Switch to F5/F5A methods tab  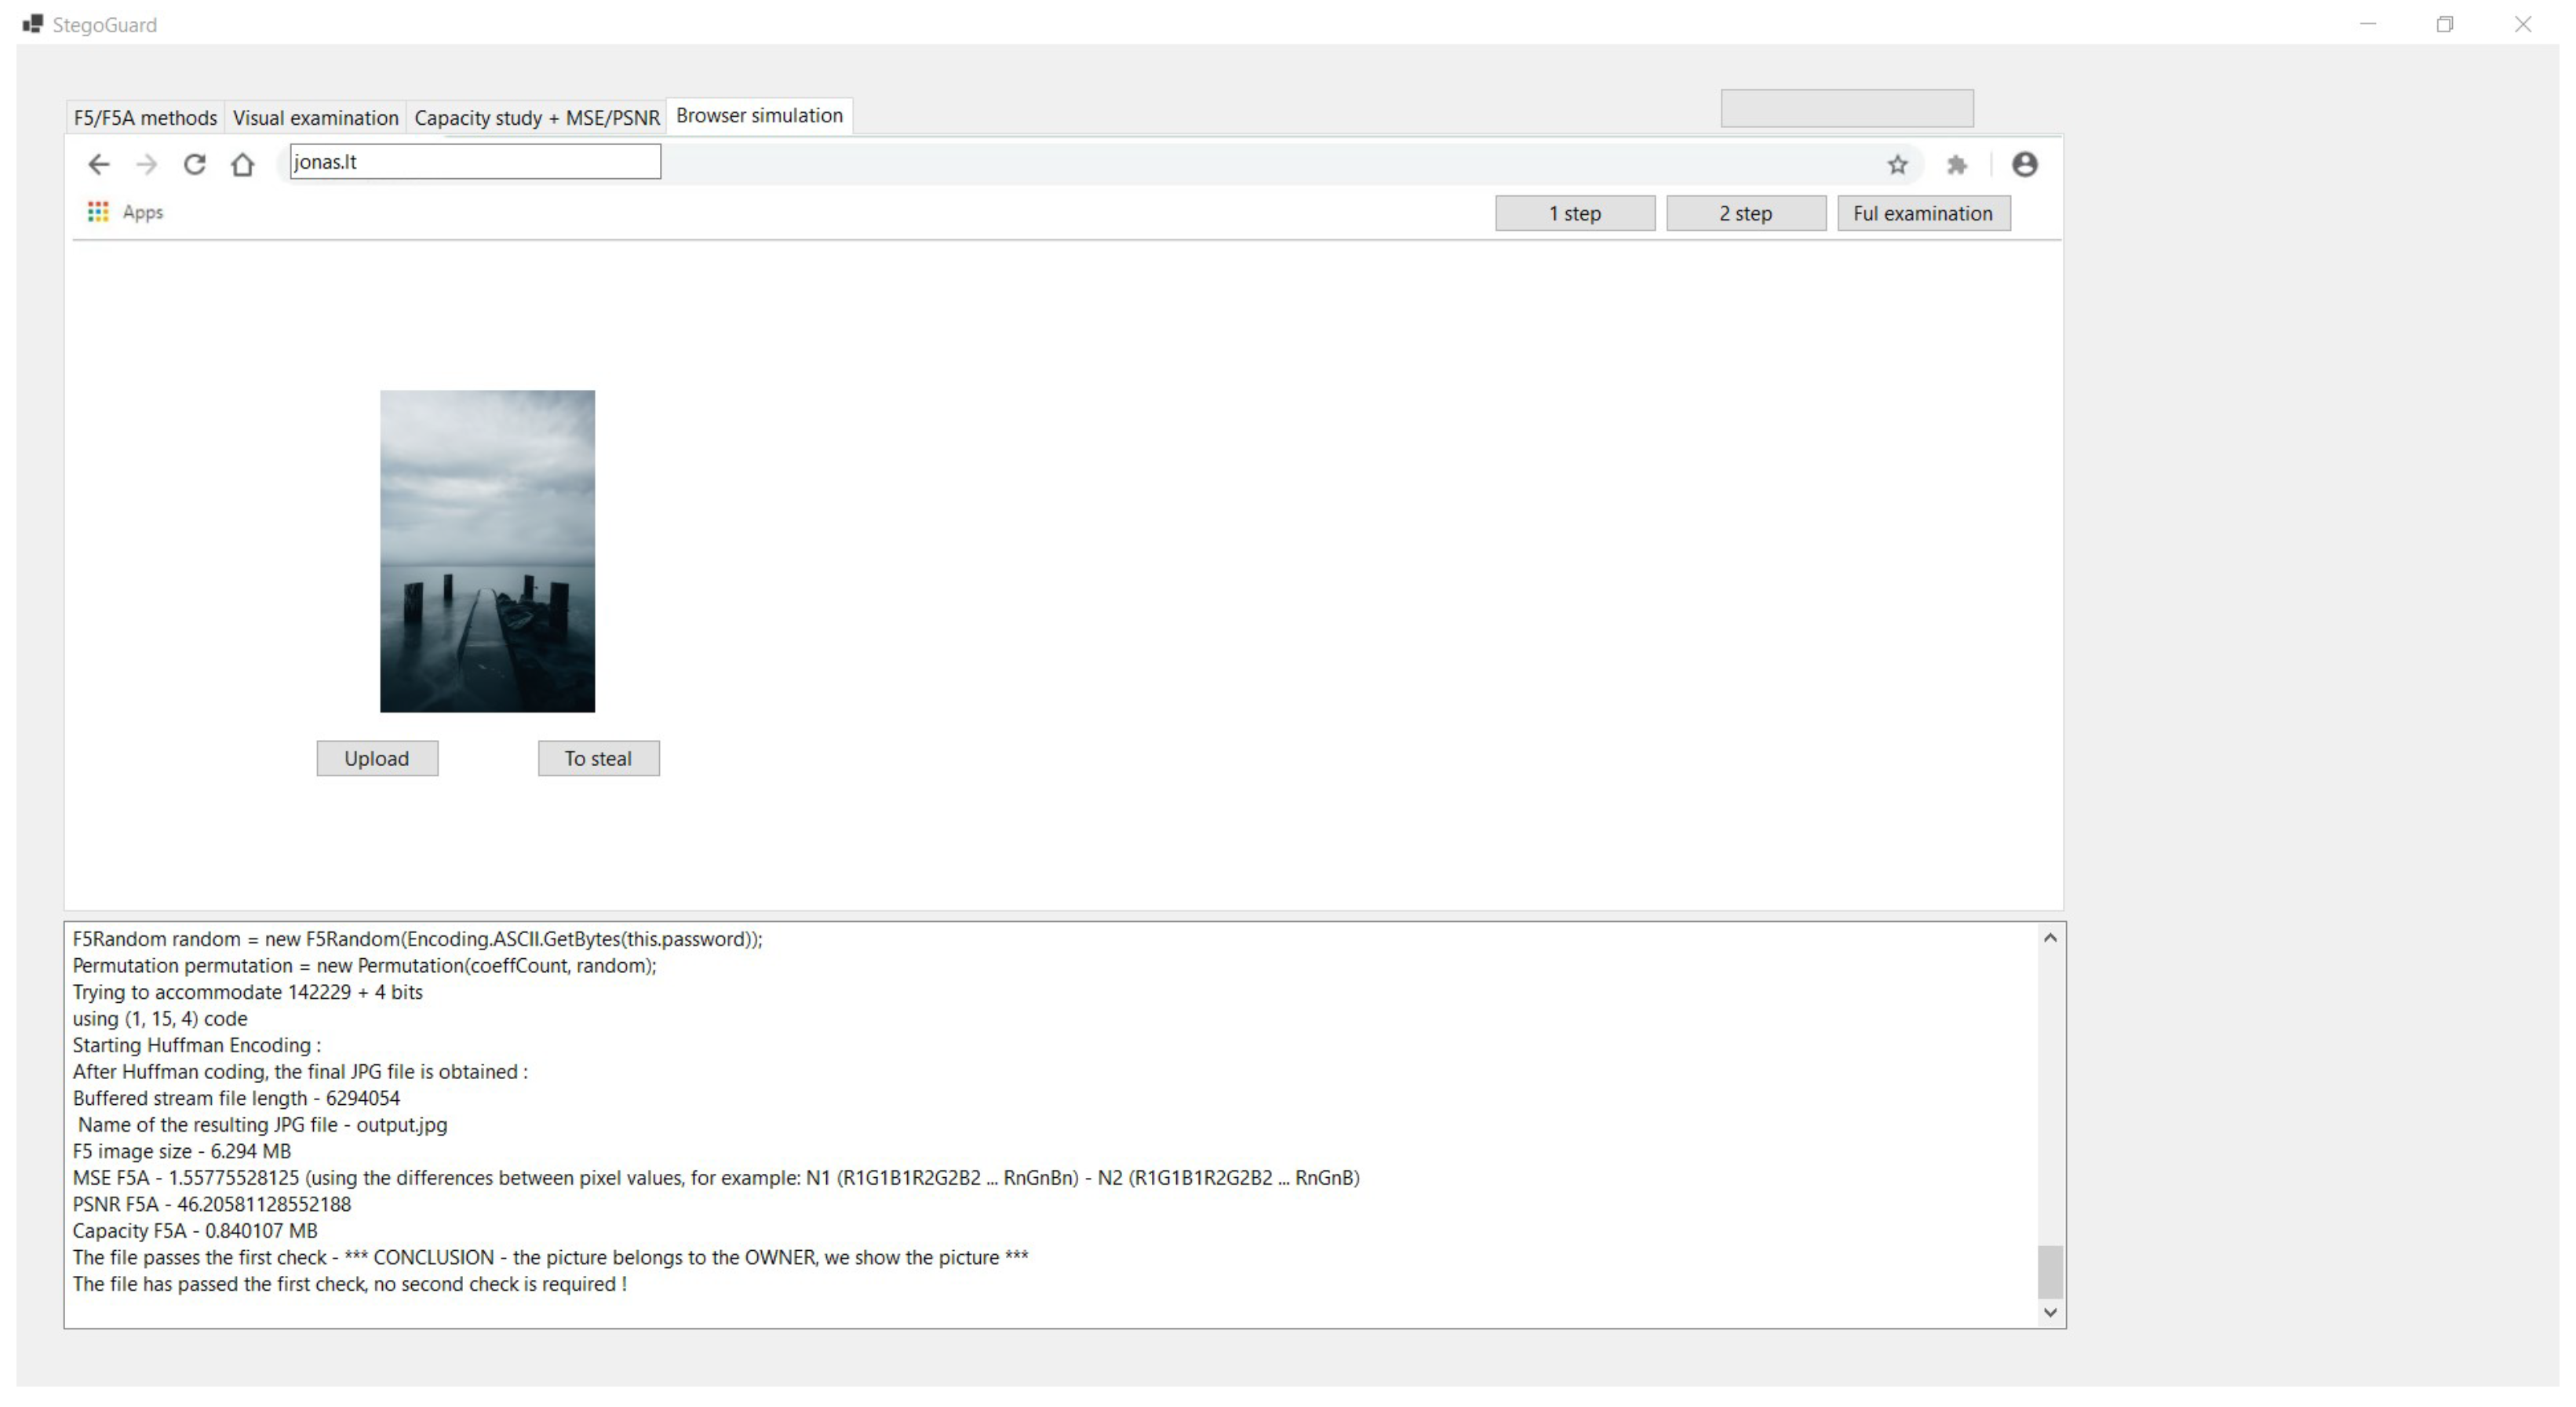[145, 118]
